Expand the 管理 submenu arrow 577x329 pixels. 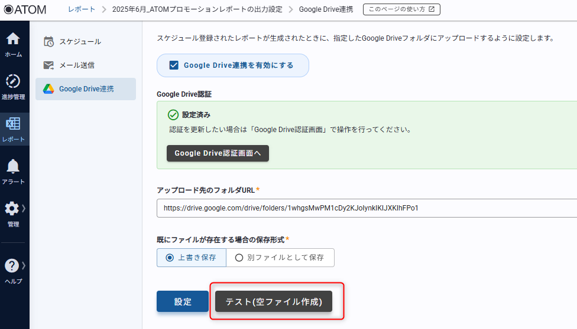tap(24, 209)
